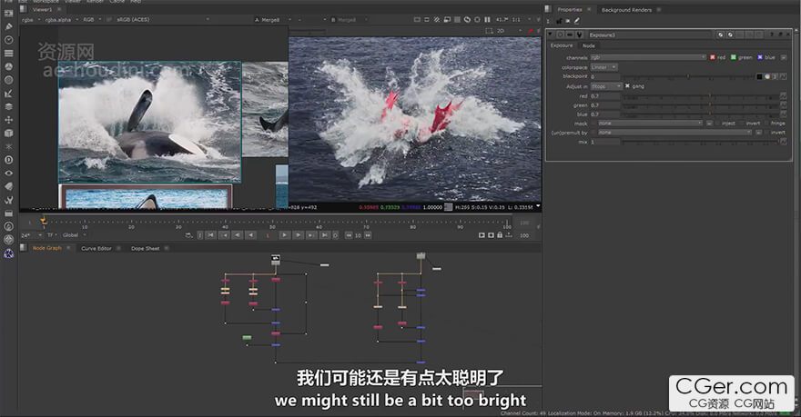
Task: Click the jump to first frame button
Action: pyautogui.click(x=210, y=234)
